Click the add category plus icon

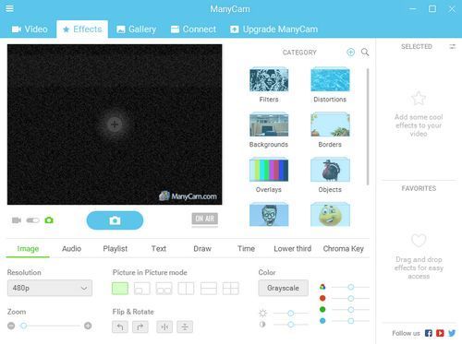350,53
